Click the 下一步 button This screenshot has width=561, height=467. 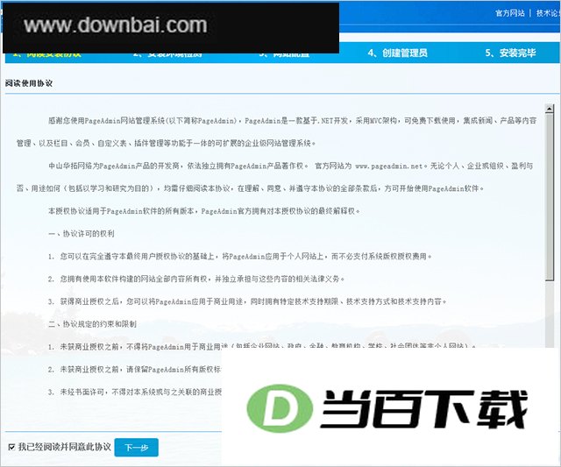(x=137, y=448)
